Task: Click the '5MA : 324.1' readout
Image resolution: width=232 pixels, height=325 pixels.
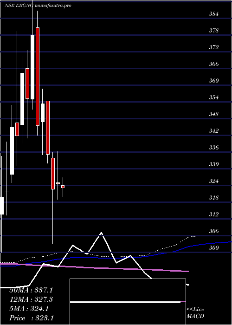Action: [x=29, y=309]
